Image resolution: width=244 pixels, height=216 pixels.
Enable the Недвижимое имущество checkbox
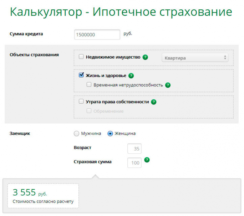click(81, 57)
